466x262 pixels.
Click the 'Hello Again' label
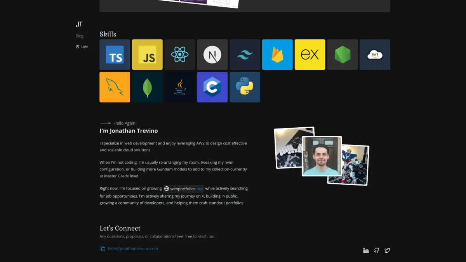124,123
